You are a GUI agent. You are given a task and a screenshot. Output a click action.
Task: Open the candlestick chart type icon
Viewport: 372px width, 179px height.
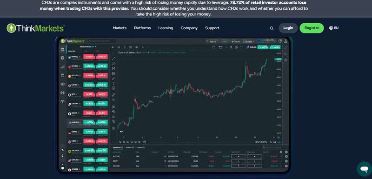pos(119,47)
